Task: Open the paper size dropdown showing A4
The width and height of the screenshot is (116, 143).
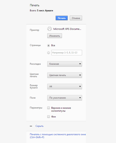Action: coord(65,87)
